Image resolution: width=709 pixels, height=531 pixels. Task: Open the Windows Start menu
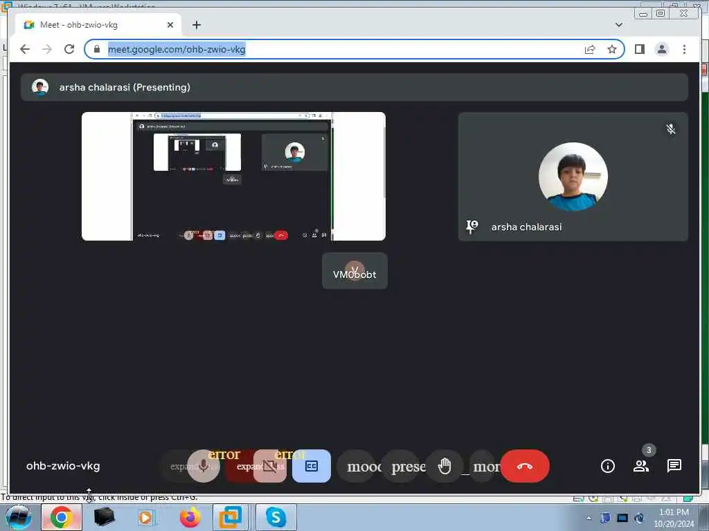pyautogui.click(x=17, y=517)
